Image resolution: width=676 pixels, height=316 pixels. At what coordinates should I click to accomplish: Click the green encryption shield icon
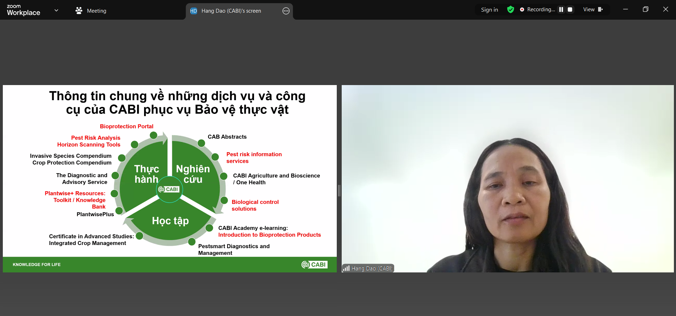coord(510,9)
